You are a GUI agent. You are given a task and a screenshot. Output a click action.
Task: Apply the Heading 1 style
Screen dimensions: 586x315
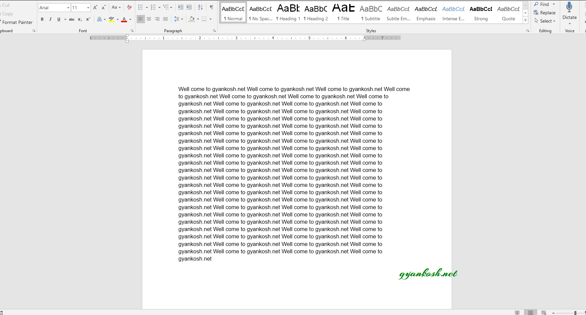click(x=288, y=12)
